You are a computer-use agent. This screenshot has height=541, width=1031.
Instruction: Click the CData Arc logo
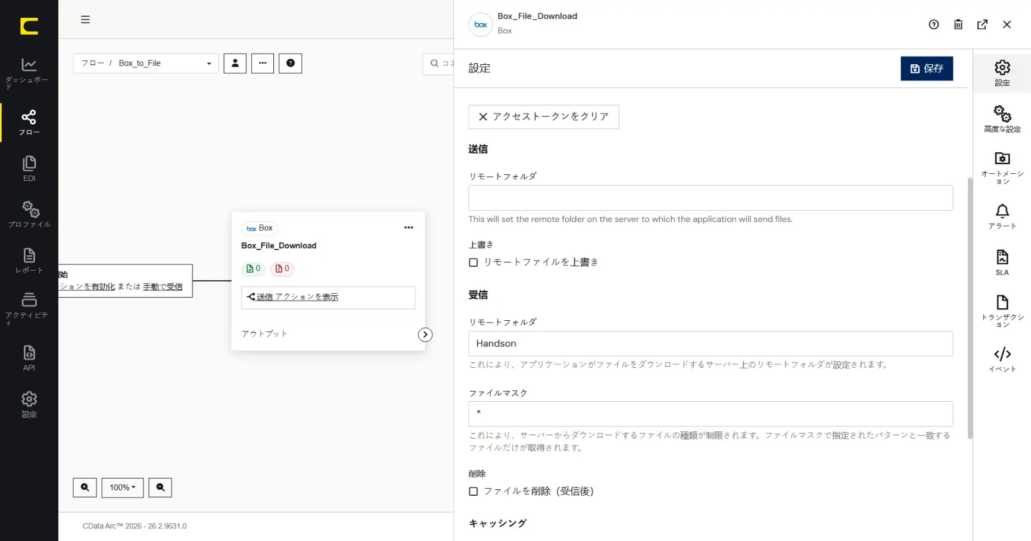29,26
